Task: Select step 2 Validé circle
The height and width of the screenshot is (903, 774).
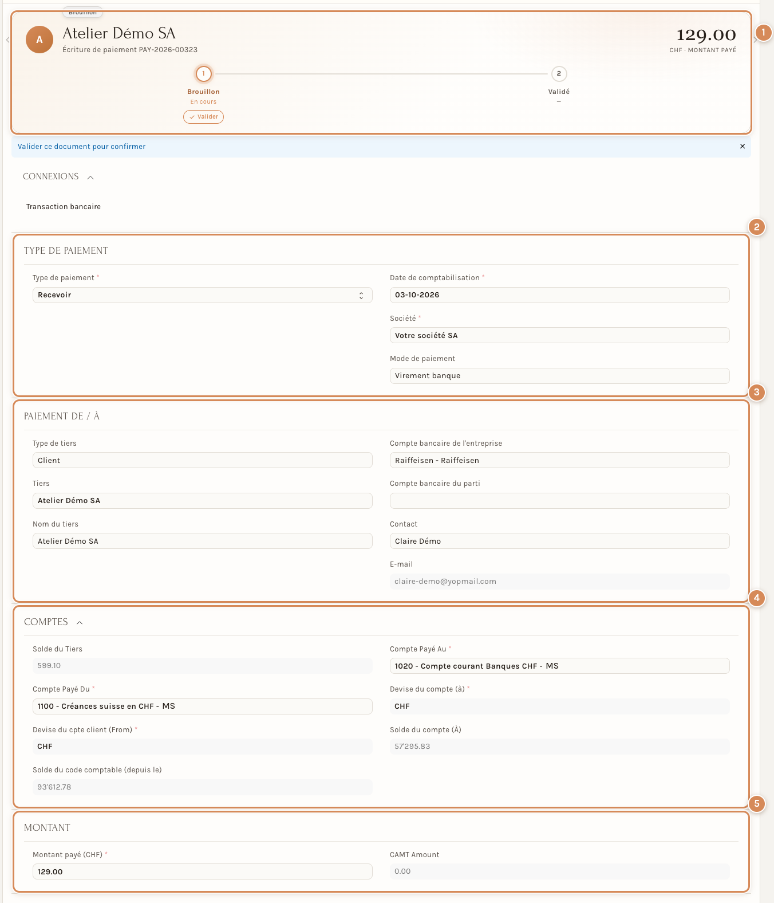Action: pyautogui.click(x=559, y=74)
